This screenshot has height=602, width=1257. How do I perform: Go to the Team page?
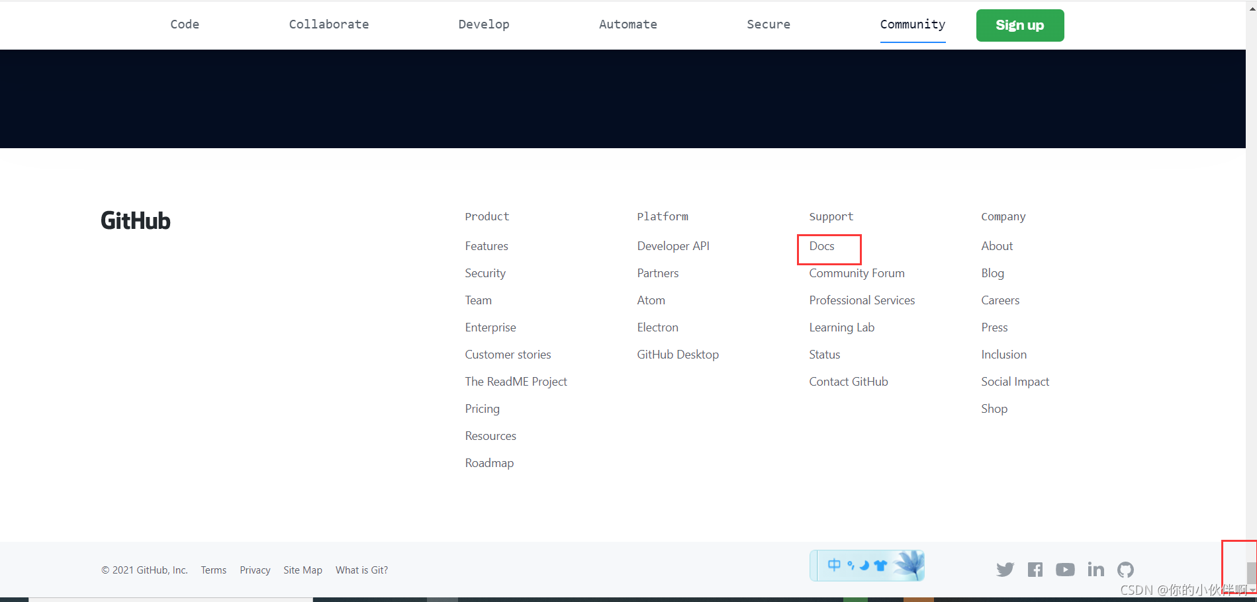[x=478, y=300]
